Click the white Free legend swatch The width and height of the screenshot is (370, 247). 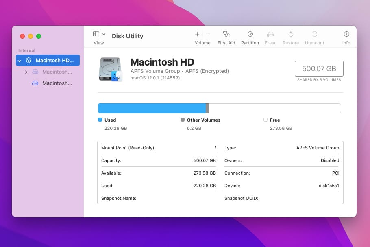point(266,120)
